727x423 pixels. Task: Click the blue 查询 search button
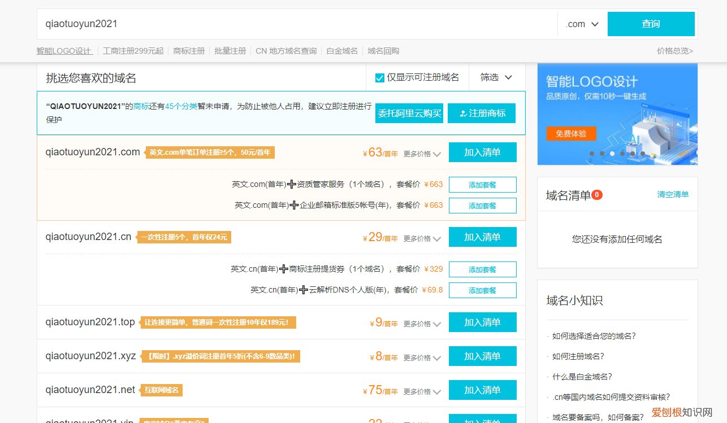(651, 24)
